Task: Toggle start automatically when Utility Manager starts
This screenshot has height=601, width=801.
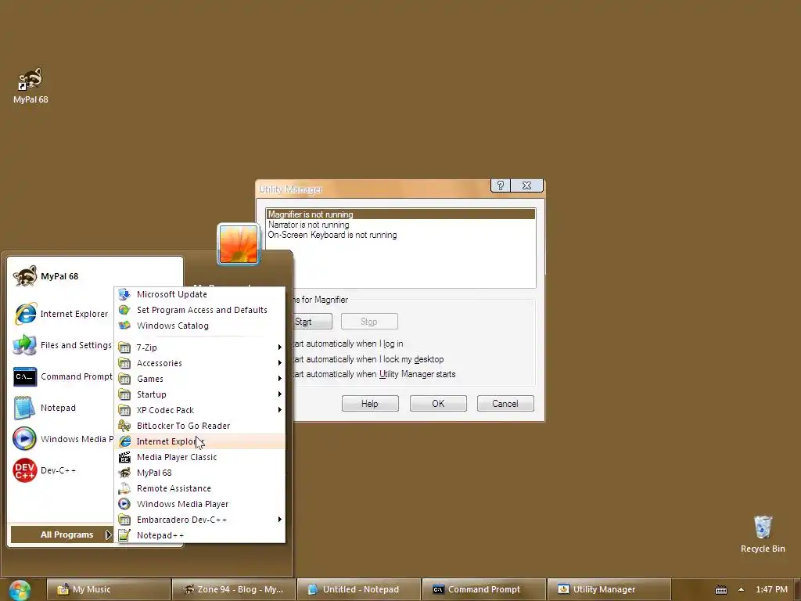Action: pyautogui.click(x=373, y=374)
